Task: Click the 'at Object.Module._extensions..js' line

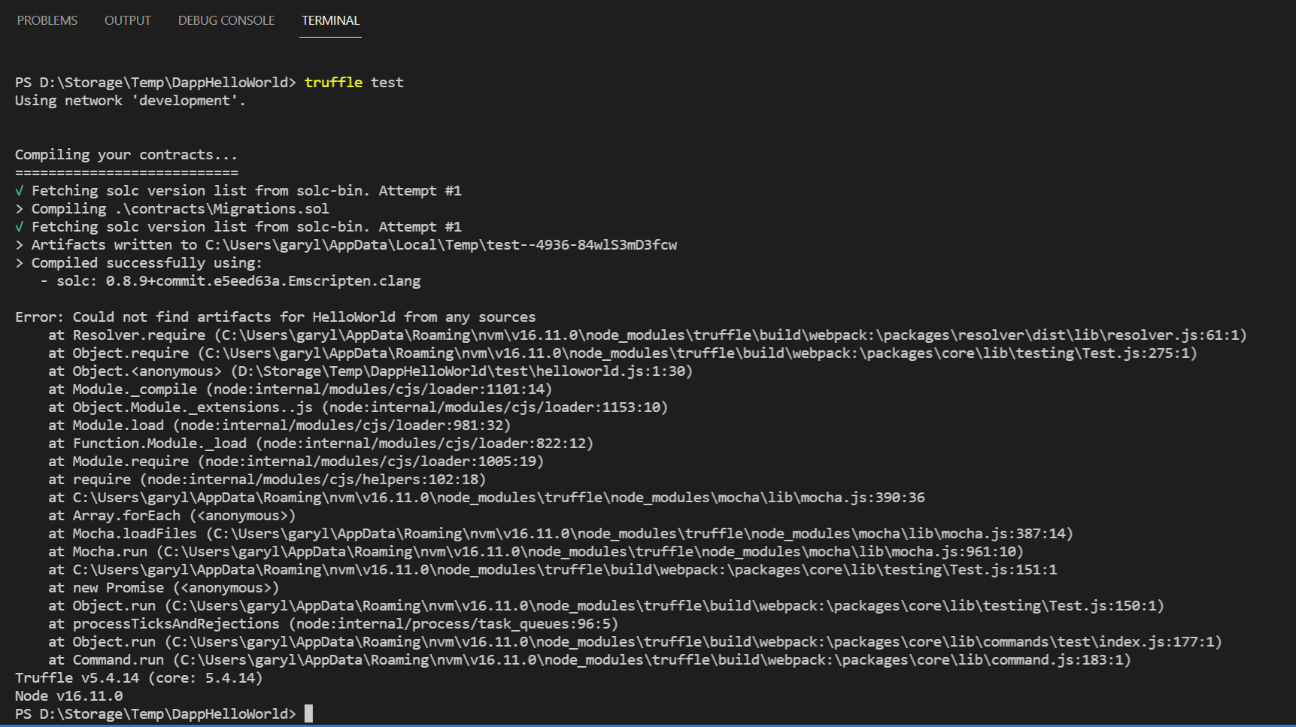Action: (358, 407)
